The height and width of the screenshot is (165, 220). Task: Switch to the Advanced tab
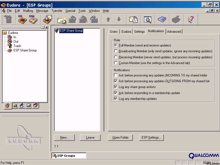[x=174, y=32]
